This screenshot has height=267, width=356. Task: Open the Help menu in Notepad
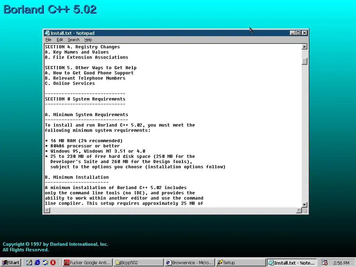(88, 40)
